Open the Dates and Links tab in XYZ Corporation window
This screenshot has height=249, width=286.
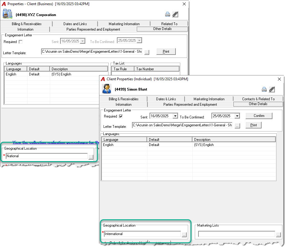coord(75,24)
